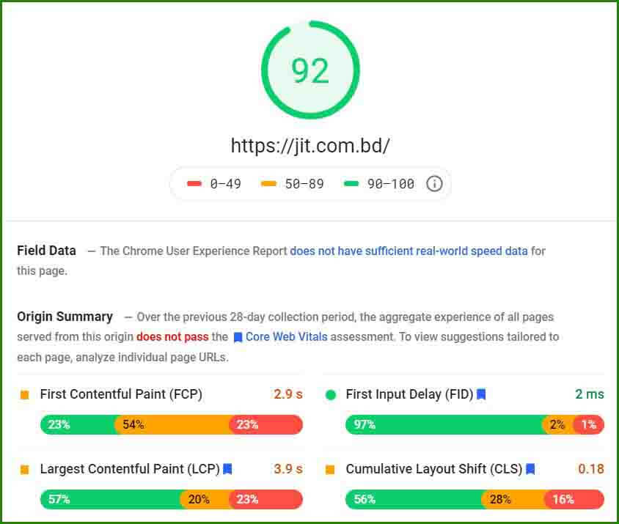Click the bookmark icon next to First Input Delay
This screenshot has width=619, height=524.
coord(481,394)
